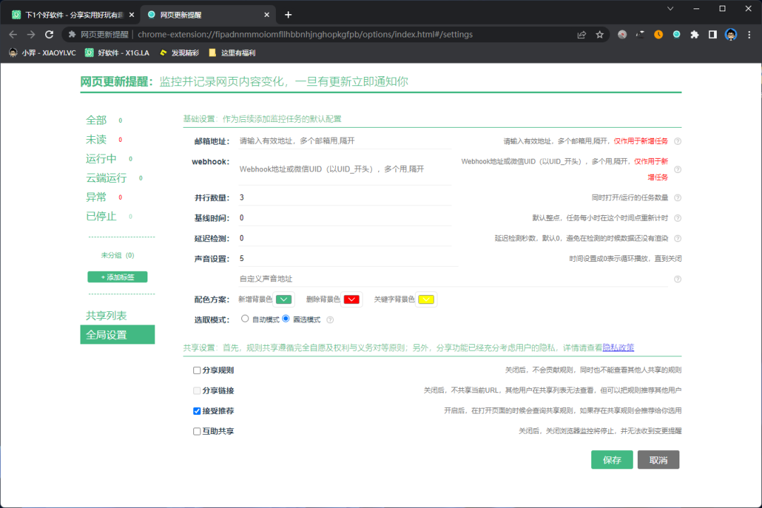Click the help icon beside 并行数量
The image size is (762, 508).
677,197
